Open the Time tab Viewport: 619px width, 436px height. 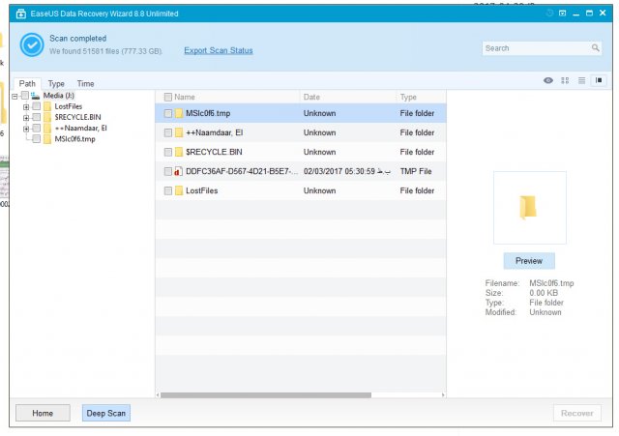[85, 84]
